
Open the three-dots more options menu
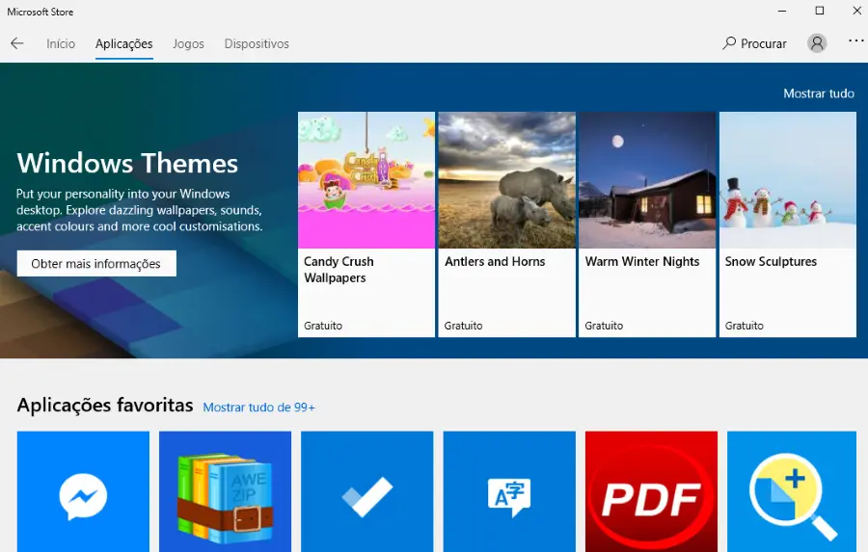pos(855,40)
